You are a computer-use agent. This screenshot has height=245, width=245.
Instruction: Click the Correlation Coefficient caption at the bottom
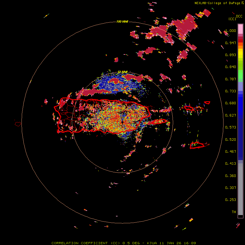124,243
